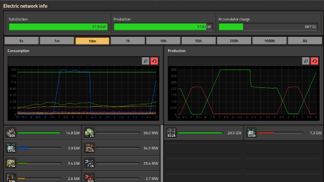Viewport: 324px width, 182px height.
Task: Select the 2.6k assembler icon using 3.4 GW
Action: 11,163
